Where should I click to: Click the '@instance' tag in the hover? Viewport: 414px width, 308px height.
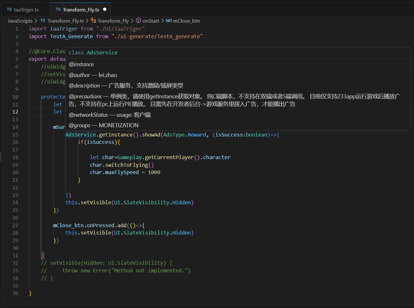[81, 64]
